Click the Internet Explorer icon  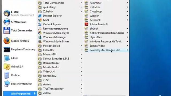pos(40,16)
